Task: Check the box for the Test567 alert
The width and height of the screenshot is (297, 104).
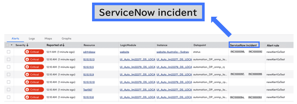Action: pyautogui.click(x=8, y=90)
